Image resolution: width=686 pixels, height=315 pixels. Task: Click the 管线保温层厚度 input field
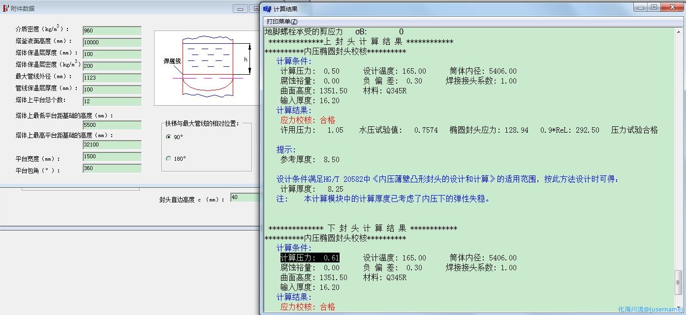point(112,89)
